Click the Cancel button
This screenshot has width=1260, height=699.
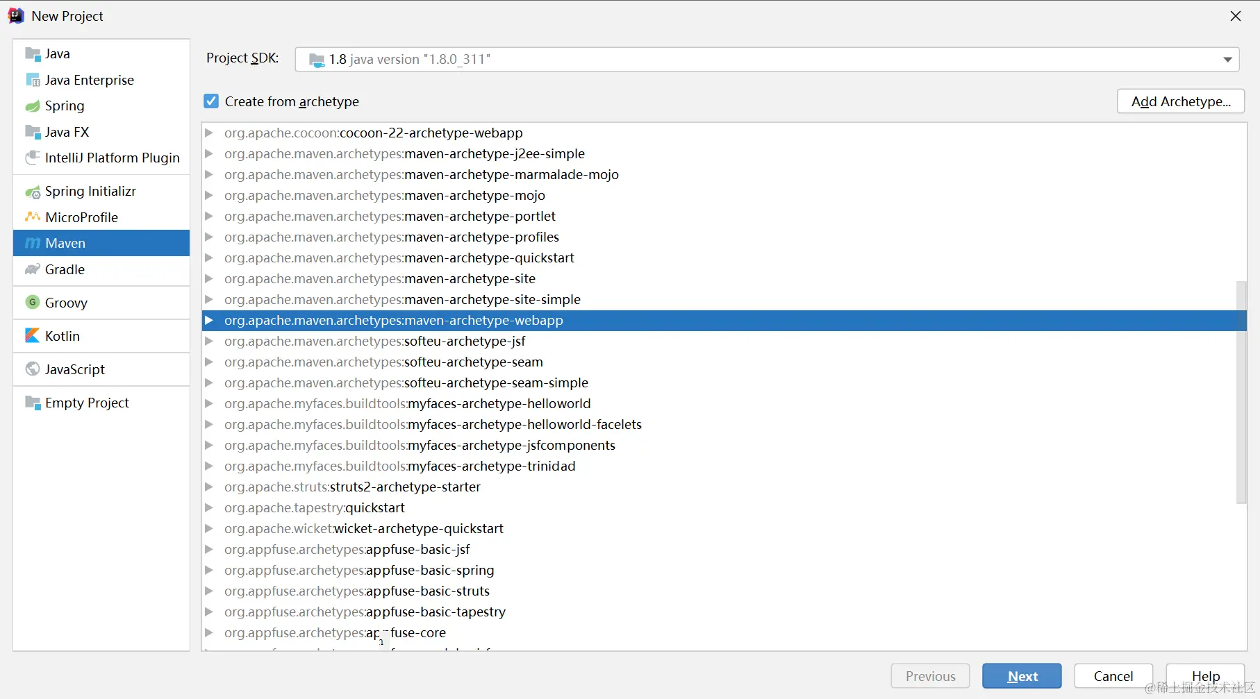pos(1113,676)
